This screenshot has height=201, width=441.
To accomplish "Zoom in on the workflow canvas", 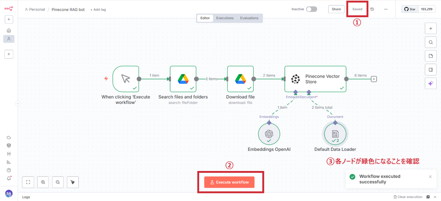I will click(43, 182).
